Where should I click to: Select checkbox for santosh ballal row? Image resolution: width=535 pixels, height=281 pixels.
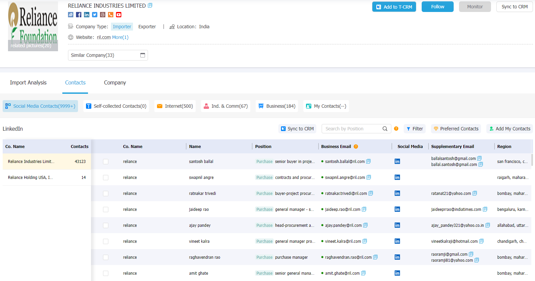coord(106,162)
